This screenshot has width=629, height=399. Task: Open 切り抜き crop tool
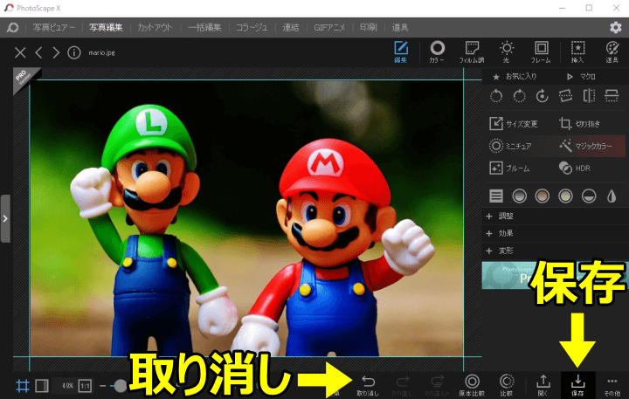pyautogui.click(x=580, y=123)
